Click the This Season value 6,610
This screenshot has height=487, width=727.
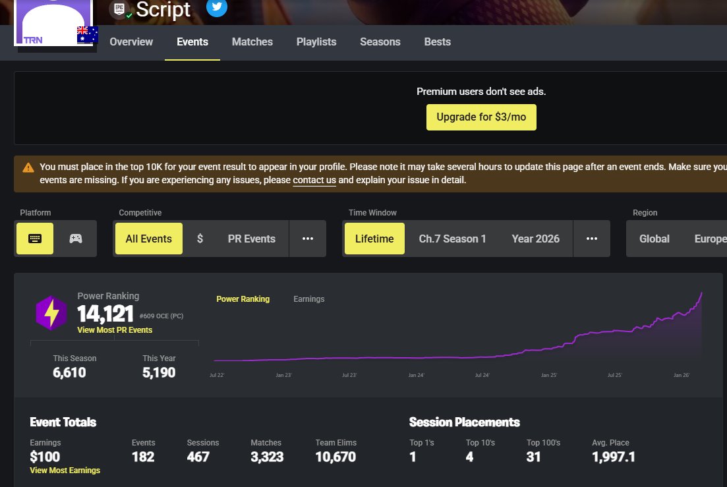point(69,372)
